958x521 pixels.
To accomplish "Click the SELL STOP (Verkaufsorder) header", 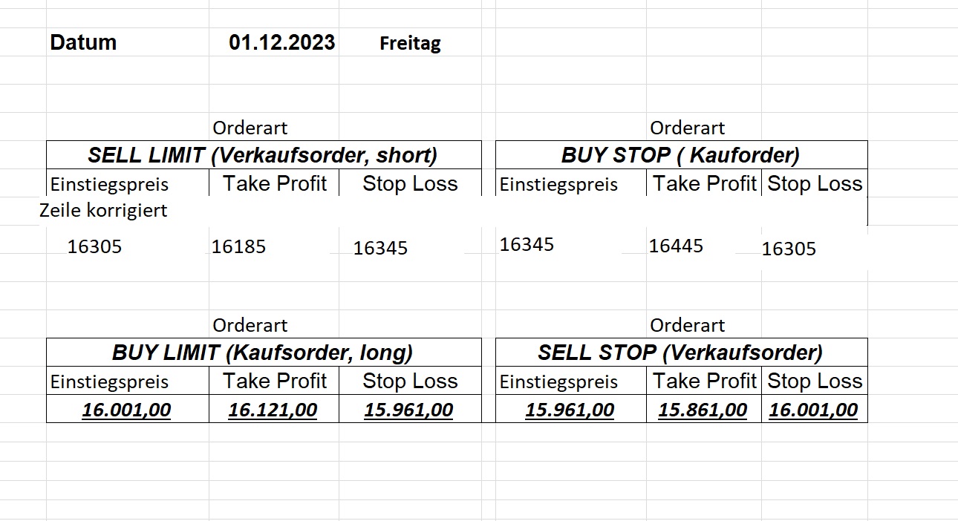I will (x=680, y=353).
